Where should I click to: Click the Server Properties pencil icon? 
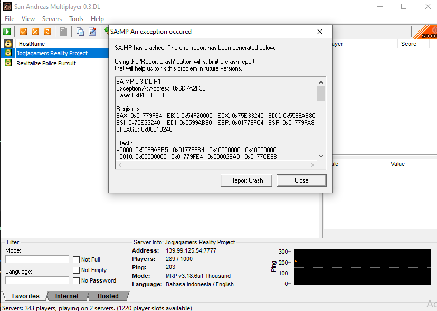92,32
